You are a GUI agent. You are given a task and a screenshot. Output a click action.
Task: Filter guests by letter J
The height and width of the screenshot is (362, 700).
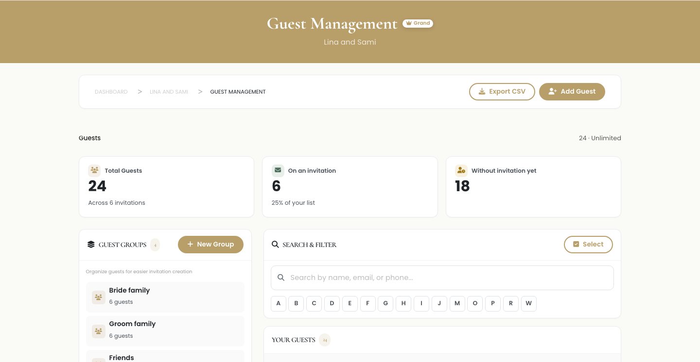439,303
